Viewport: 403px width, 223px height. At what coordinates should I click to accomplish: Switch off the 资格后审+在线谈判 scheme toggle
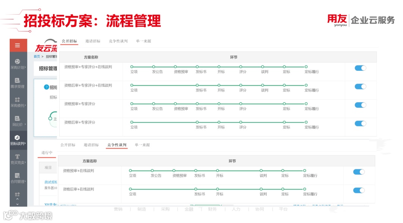359,191
